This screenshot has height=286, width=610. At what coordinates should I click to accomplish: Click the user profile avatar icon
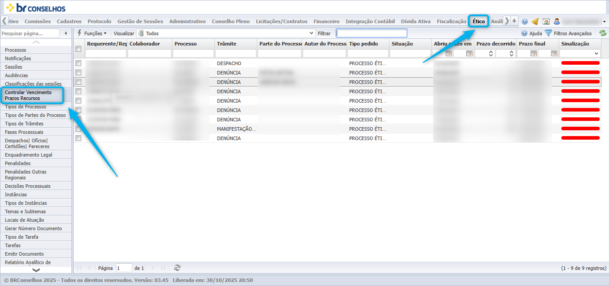point(557,21)
